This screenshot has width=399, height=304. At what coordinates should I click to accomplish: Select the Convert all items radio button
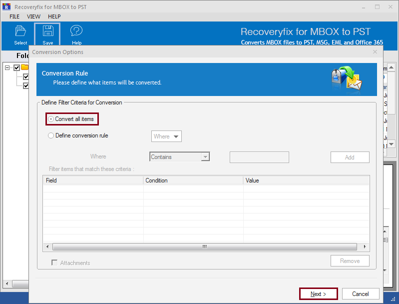(x=51, y=119)
